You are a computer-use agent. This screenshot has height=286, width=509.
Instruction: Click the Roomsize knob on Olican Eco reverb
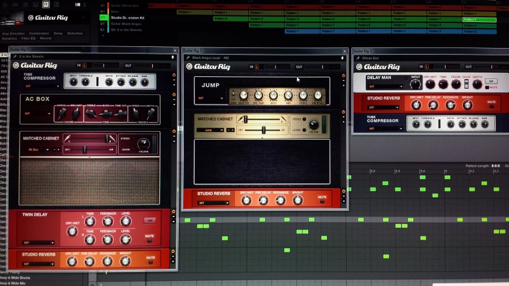click(451, 105)
